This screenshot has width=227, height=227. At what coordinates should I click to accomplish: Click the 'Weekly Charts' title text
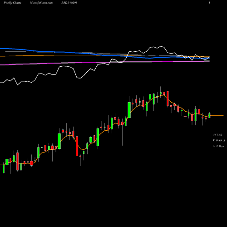point(12,3)
